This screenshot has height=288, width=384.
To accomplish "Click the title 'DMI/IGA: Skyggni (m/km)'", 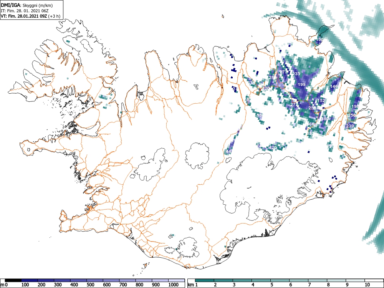I will tap(27, 5).
